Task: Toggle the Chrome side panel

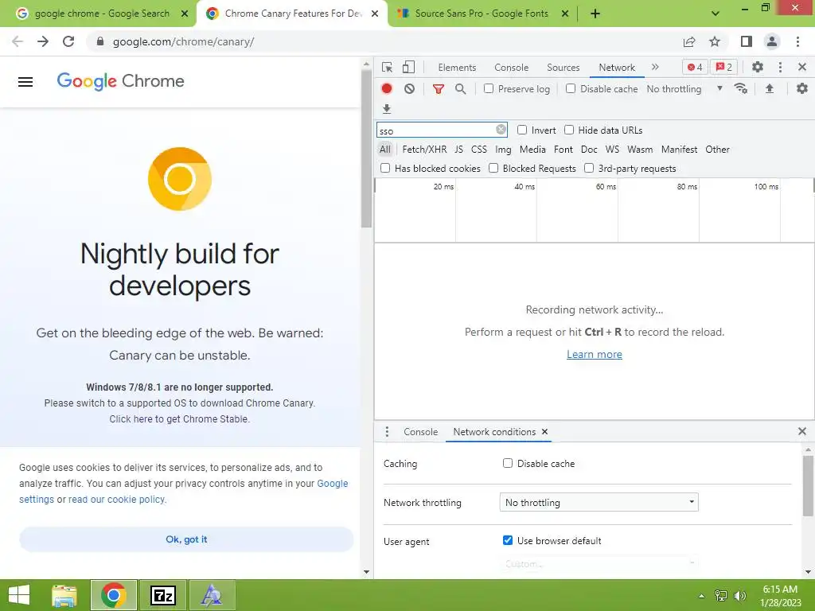Action: [747, 41]
